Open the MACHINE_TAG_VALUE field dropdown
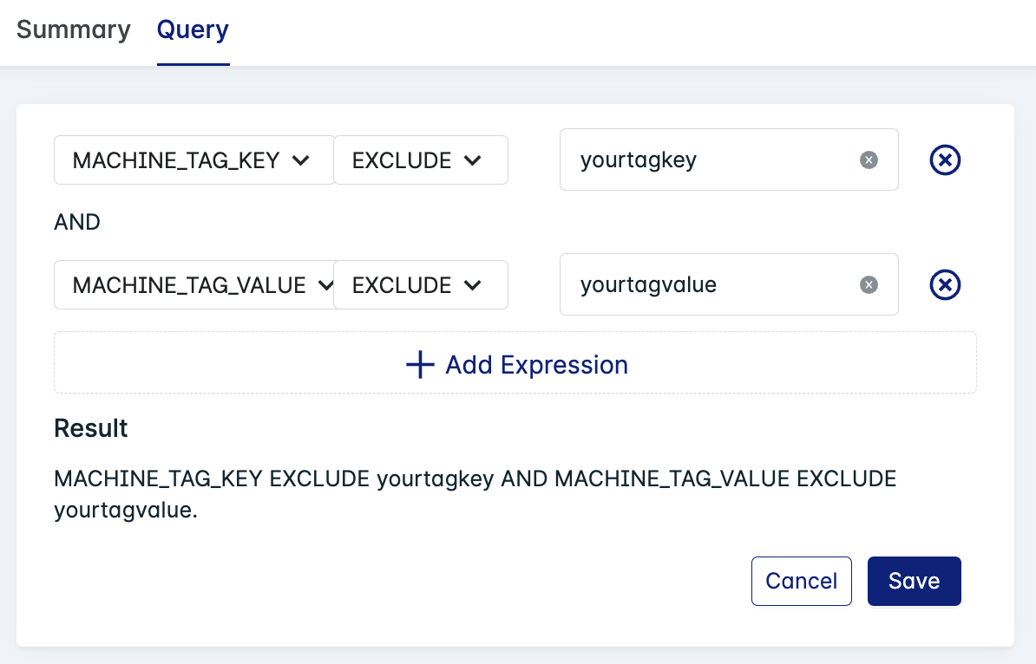The image size is (1036, 664). (x=193, y=285)
